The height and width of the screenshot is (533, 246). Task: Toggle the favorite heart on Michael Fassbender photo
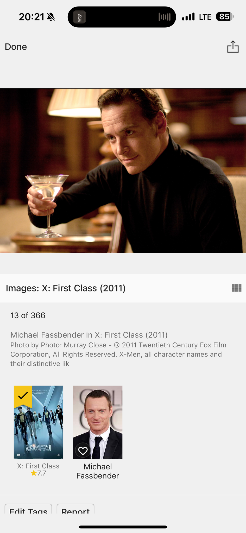tap(83, 450)
